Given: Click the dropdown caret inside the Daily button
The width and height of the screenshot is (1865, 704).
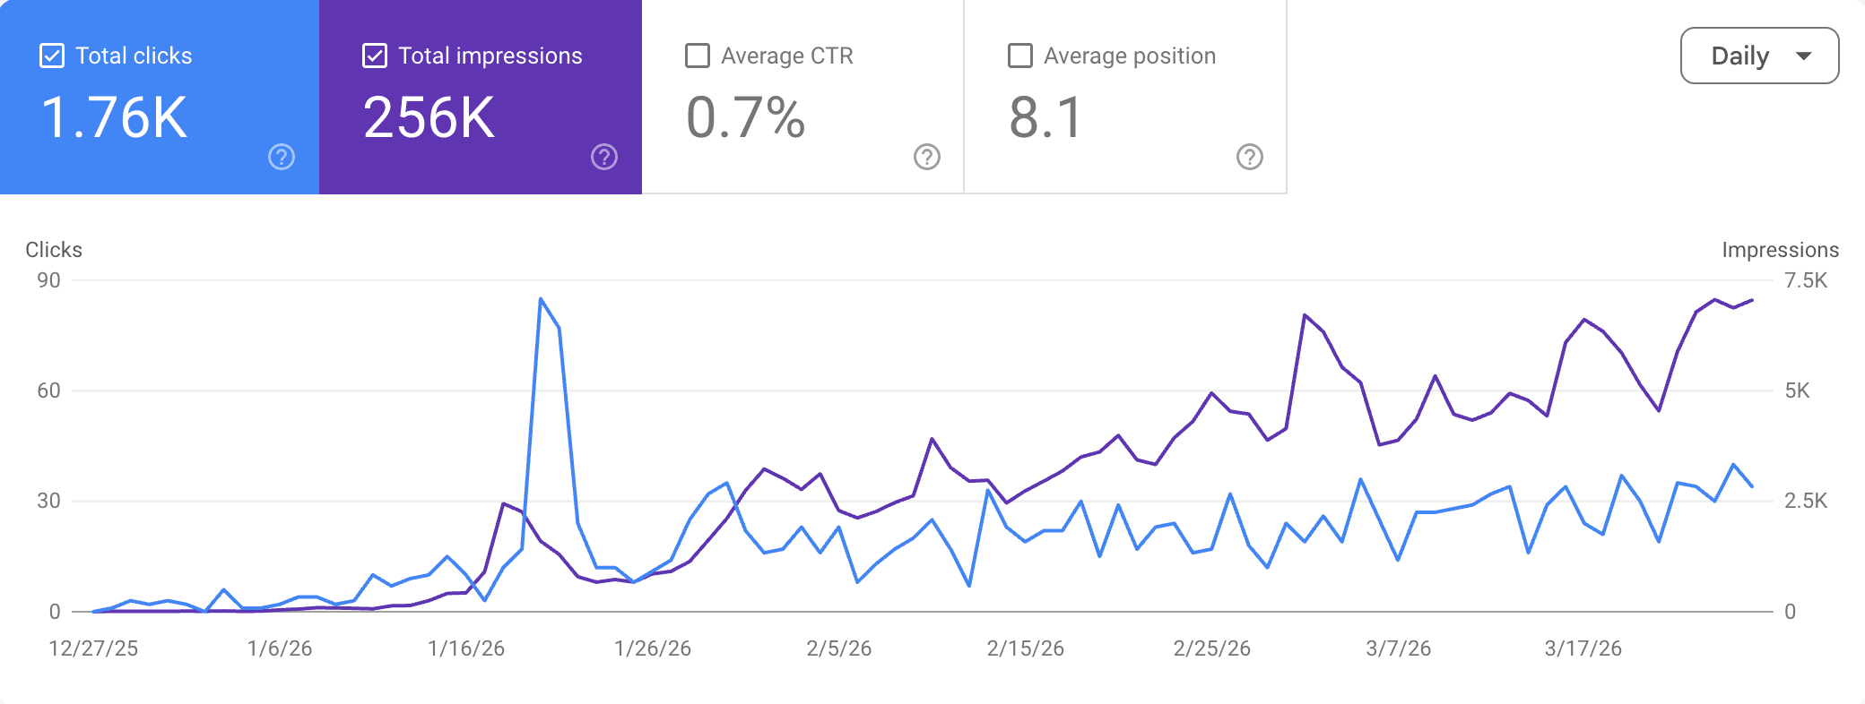Looking at the screenshot, I should point(1805,56).
